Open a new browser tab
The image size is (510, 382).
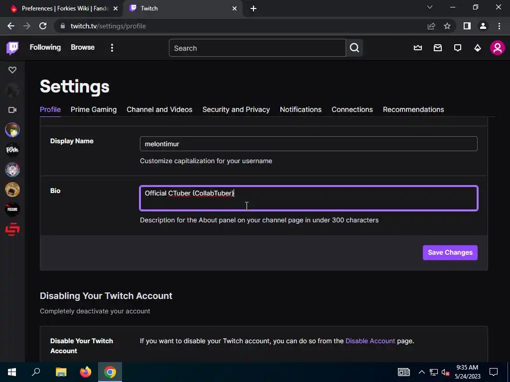click(254, 8)
